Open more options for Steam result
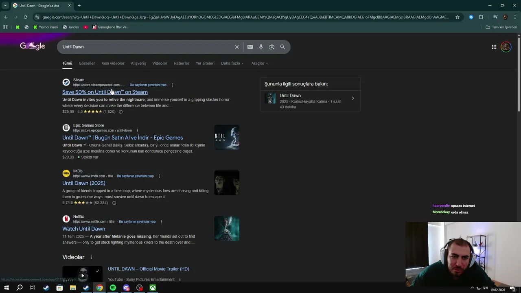 pyautogui.click(x=173, y=85)
